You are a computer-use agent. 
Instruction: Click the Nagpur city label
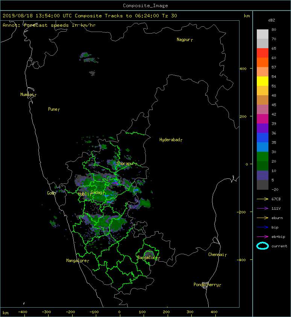click(183, 40)
